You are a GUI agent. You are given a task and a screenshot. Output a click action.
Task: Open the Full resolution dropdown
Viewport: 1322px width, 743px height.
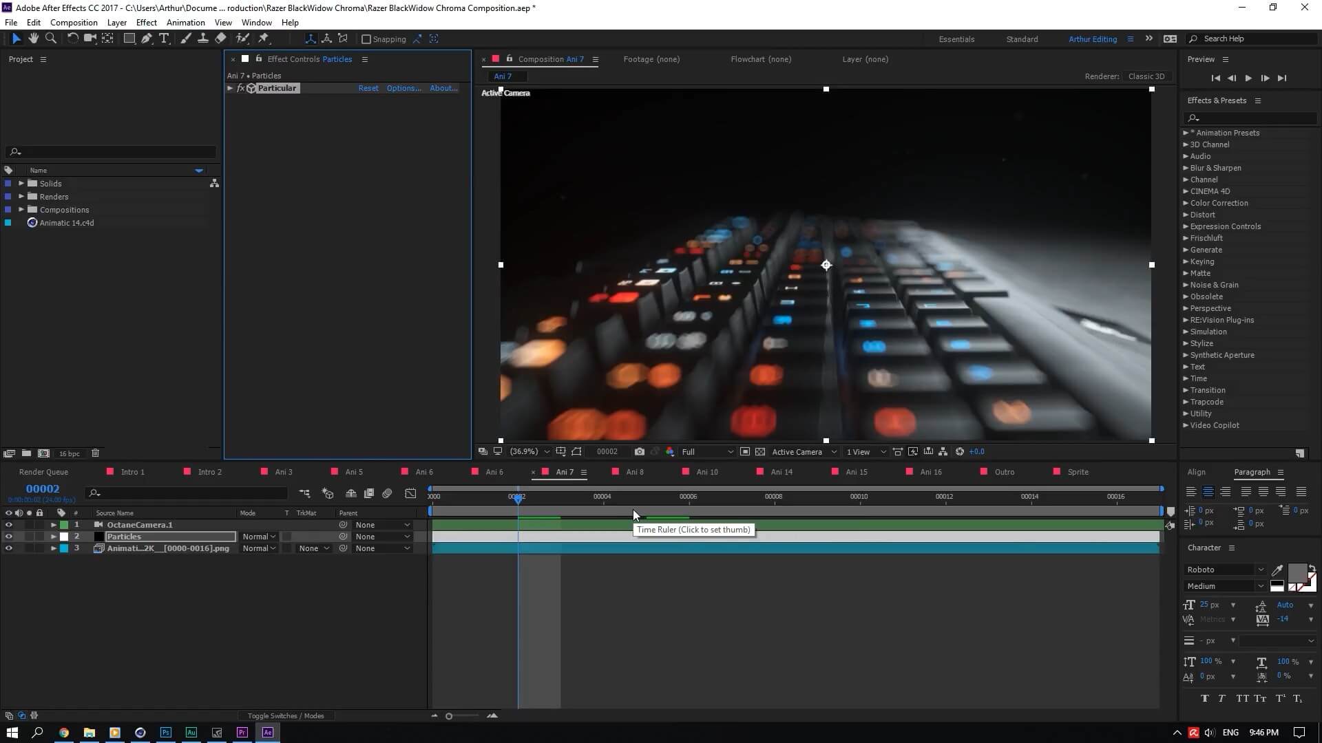pos(707,452)
